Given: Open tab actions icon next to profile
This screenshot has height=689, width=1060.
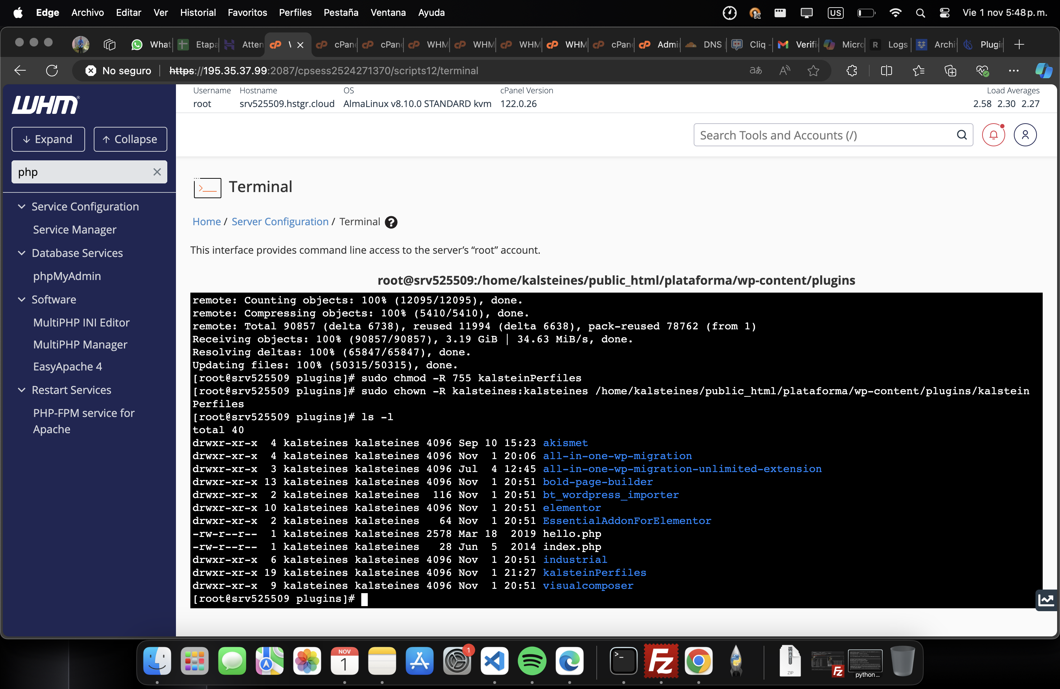Looking at the screenshot, I should click(109, 45).
